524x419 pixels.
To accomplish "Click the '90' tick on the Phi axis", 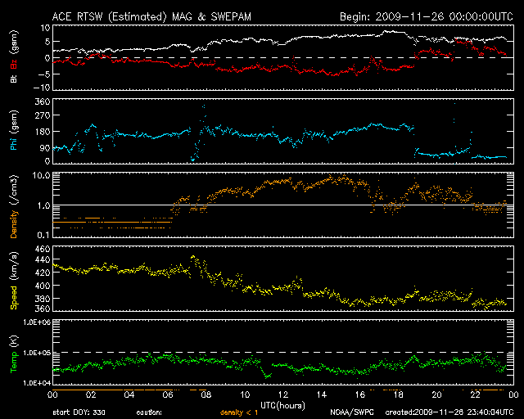I will point(45,147).
